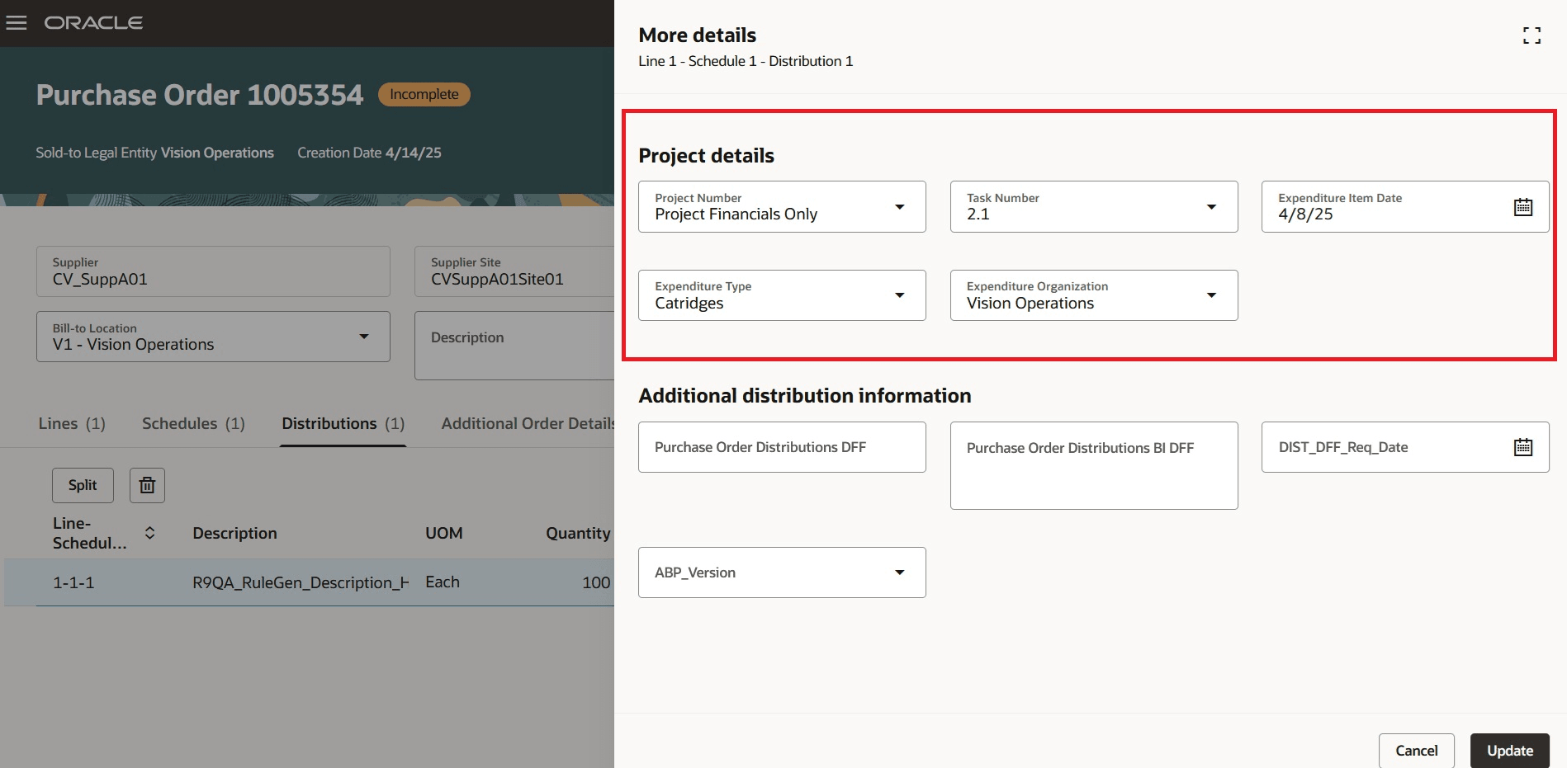Click the Split button
This screenshot has width=1567, height=768.
[x=83, y=485]
